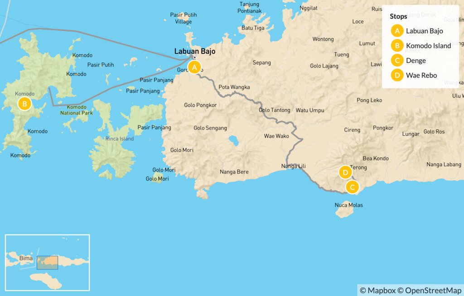464x296 pixels.
Task: Click the B circle icon in Stops legend
Action: pyautogui.click(x=397, y=46)
